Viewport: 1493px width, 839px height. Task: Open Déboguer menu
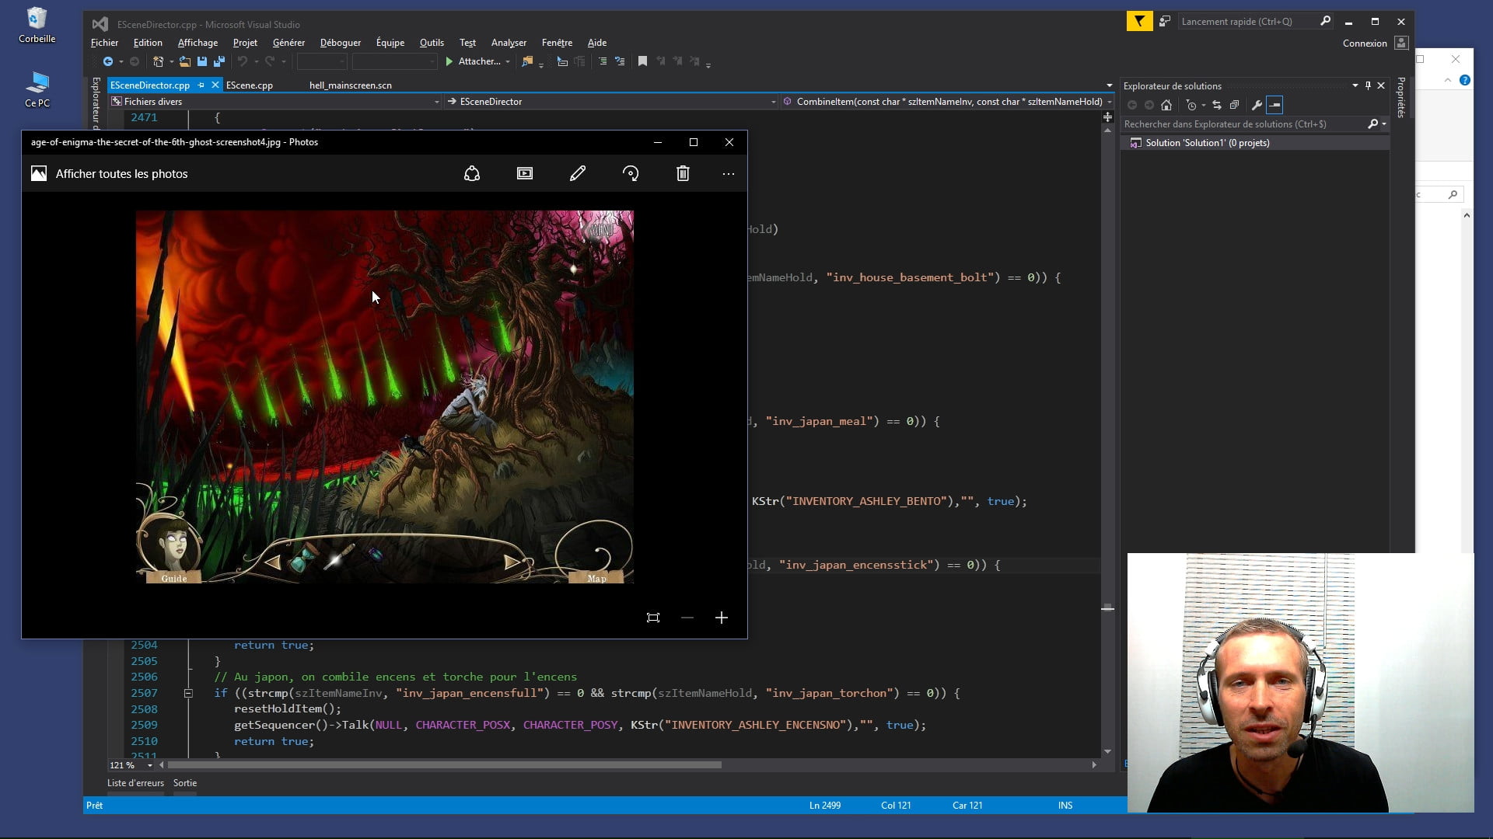tap(341, 43)
